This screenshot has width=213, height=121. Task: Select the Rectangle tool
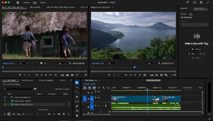pos(77,111)
